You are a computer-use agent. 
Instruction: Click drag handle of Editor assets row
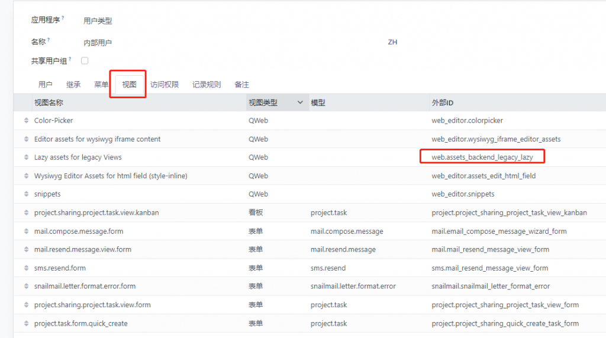[26, 139]
